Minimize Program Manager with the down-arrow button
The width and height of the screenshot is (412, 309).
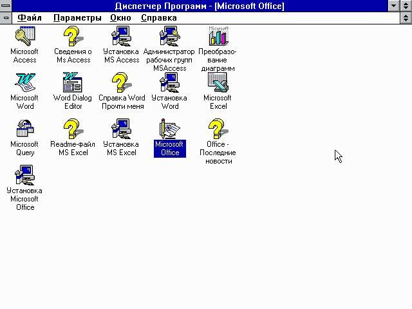[393, 6]
